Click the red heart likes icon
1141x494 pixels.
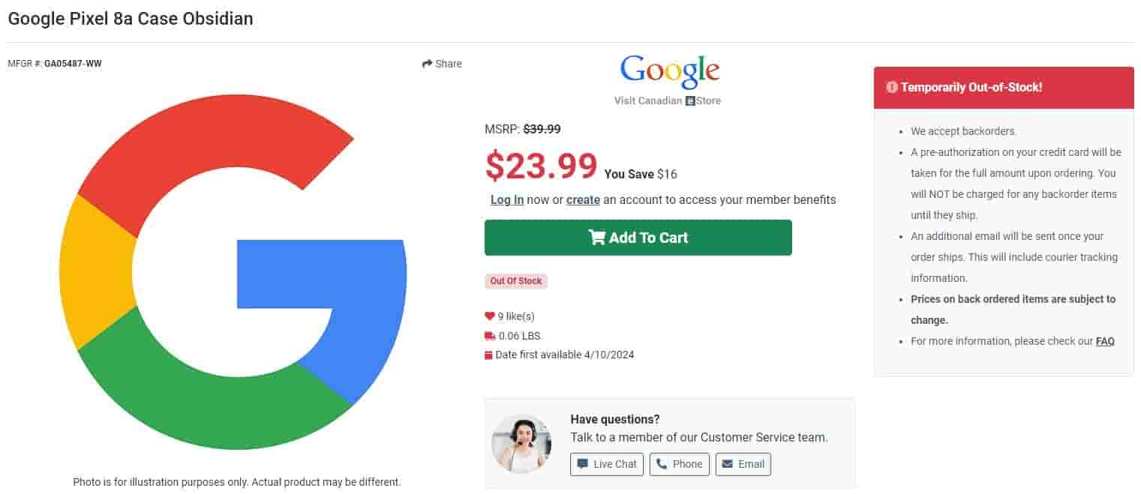click(x=490, y=316)
